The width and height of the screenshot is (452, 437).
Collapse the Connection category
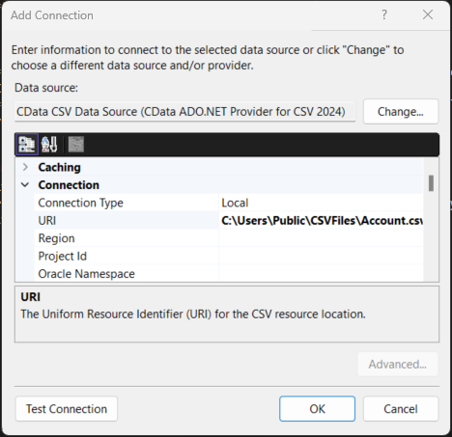pos(25,185)
